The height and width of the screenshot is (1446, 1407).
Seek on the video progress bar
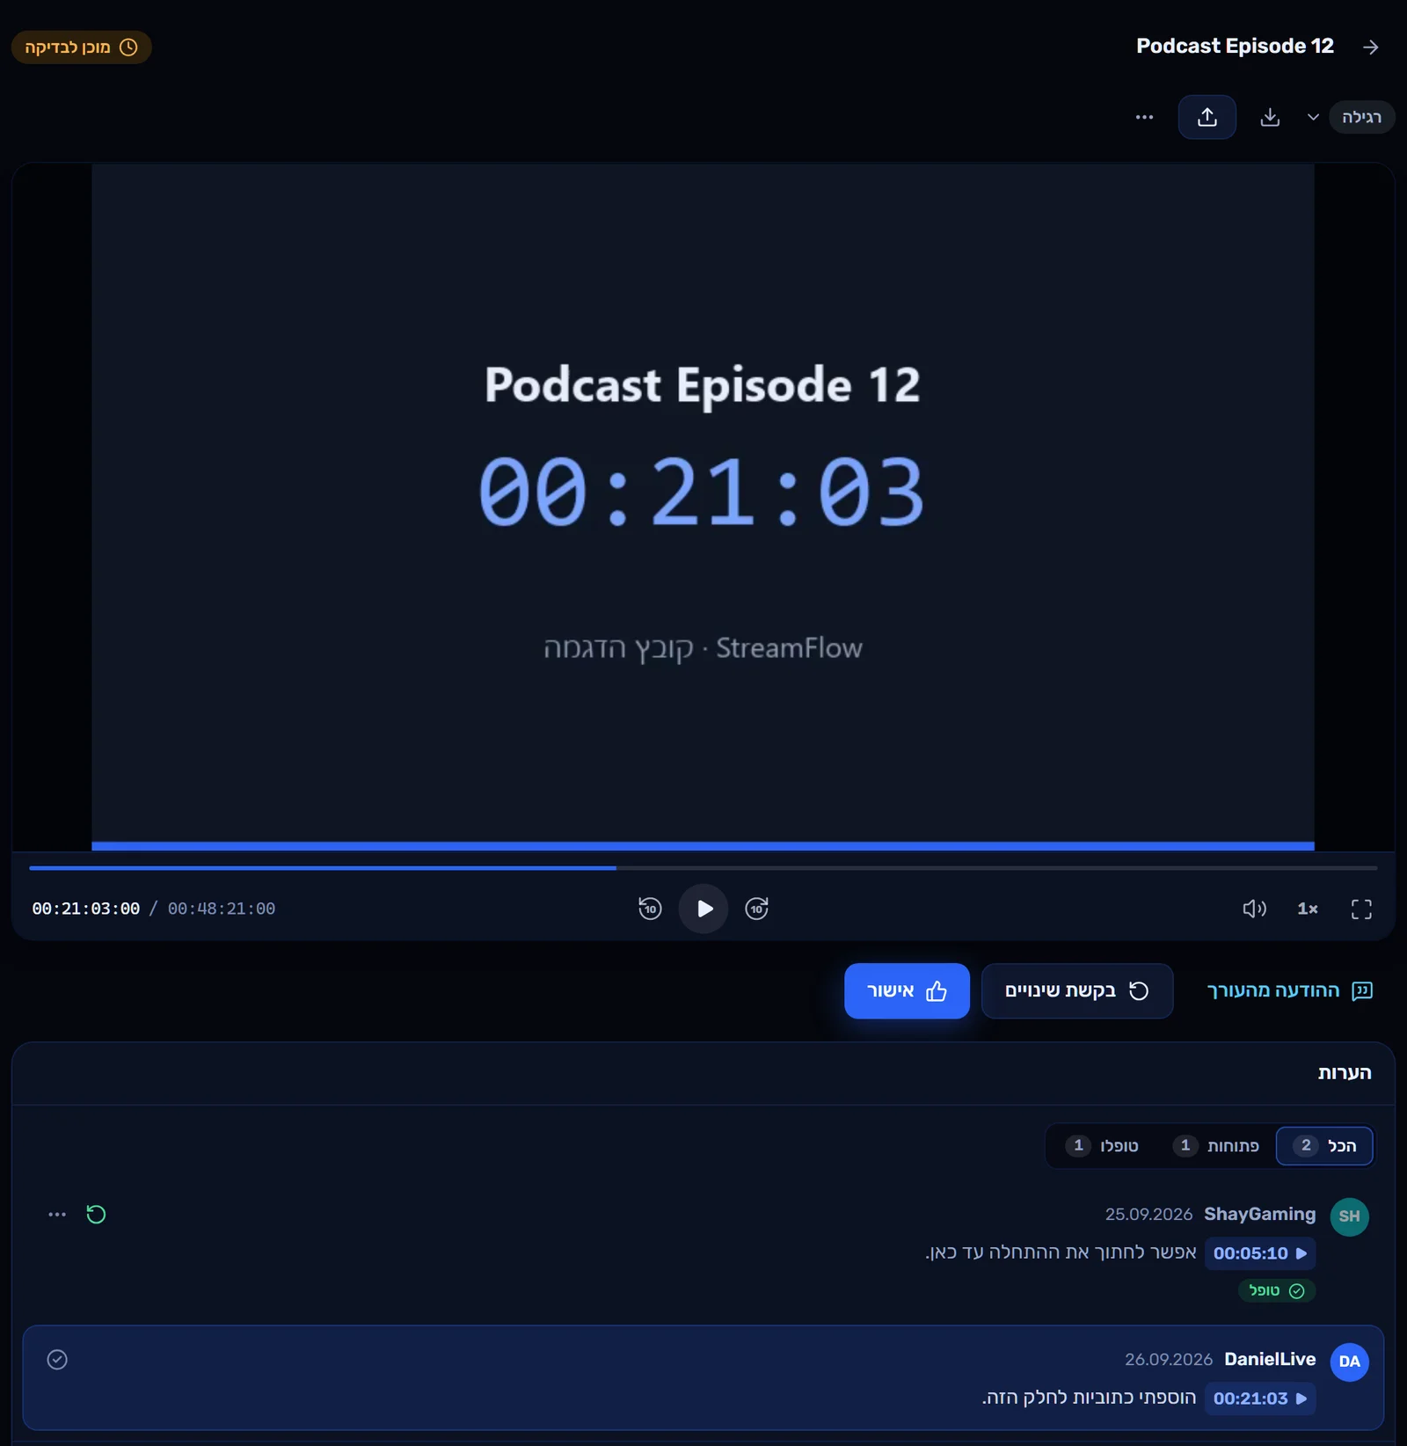point(703,868)
